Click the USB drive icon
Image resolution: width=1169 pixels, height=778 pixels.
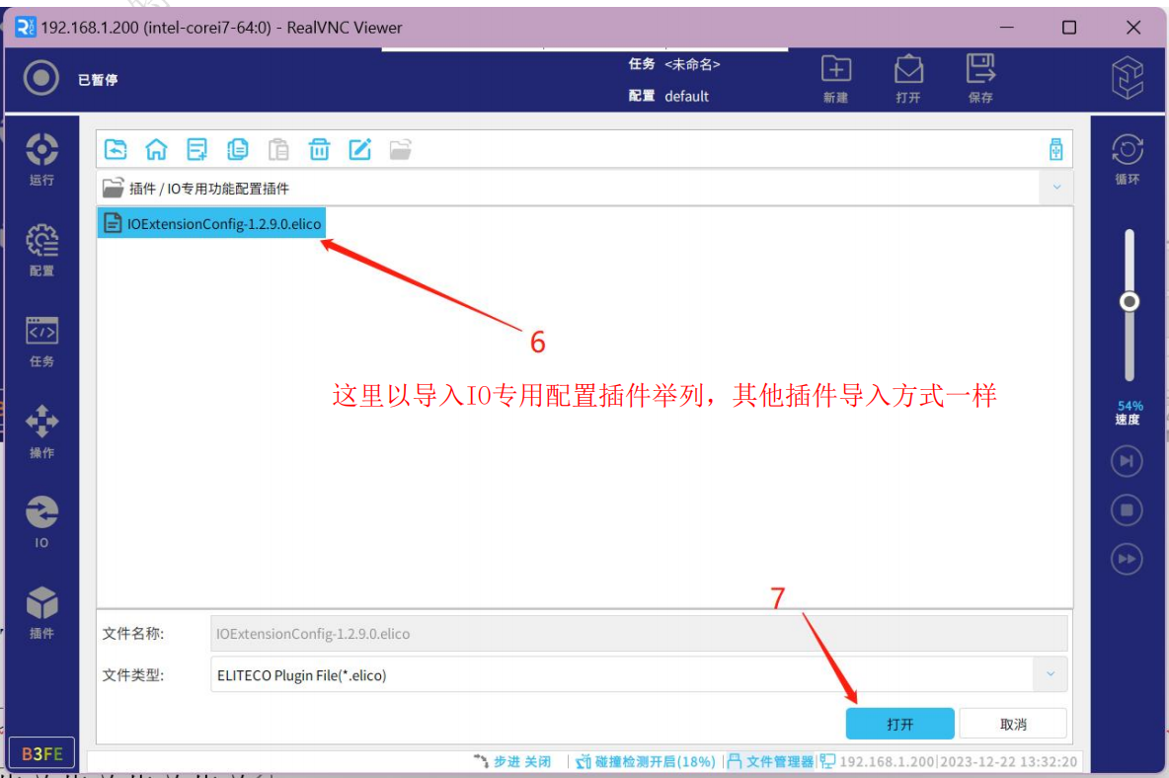pos(1055,150)
